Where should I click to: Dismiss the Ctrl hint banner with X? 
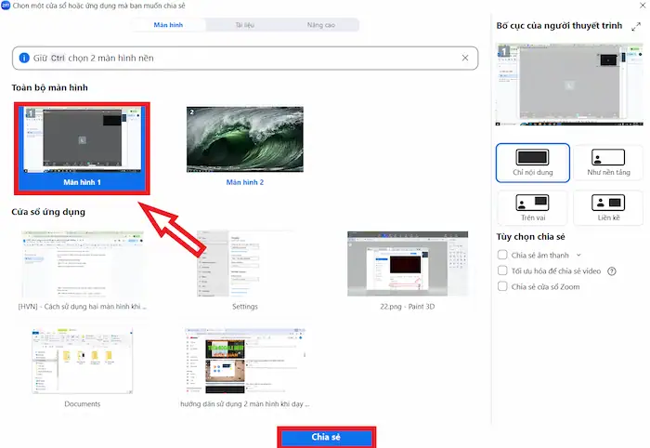point(465,58)
